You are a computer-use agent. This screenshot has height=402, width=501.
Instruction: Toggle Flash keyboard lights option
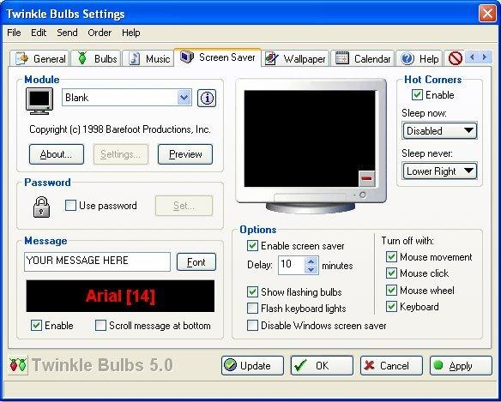(x=252, y=309)
